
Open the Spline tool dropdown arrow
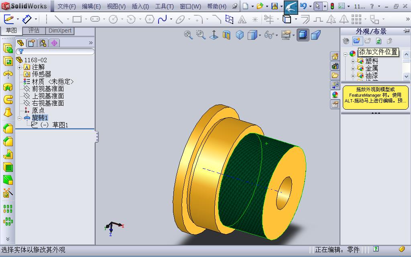pos(171,19)
